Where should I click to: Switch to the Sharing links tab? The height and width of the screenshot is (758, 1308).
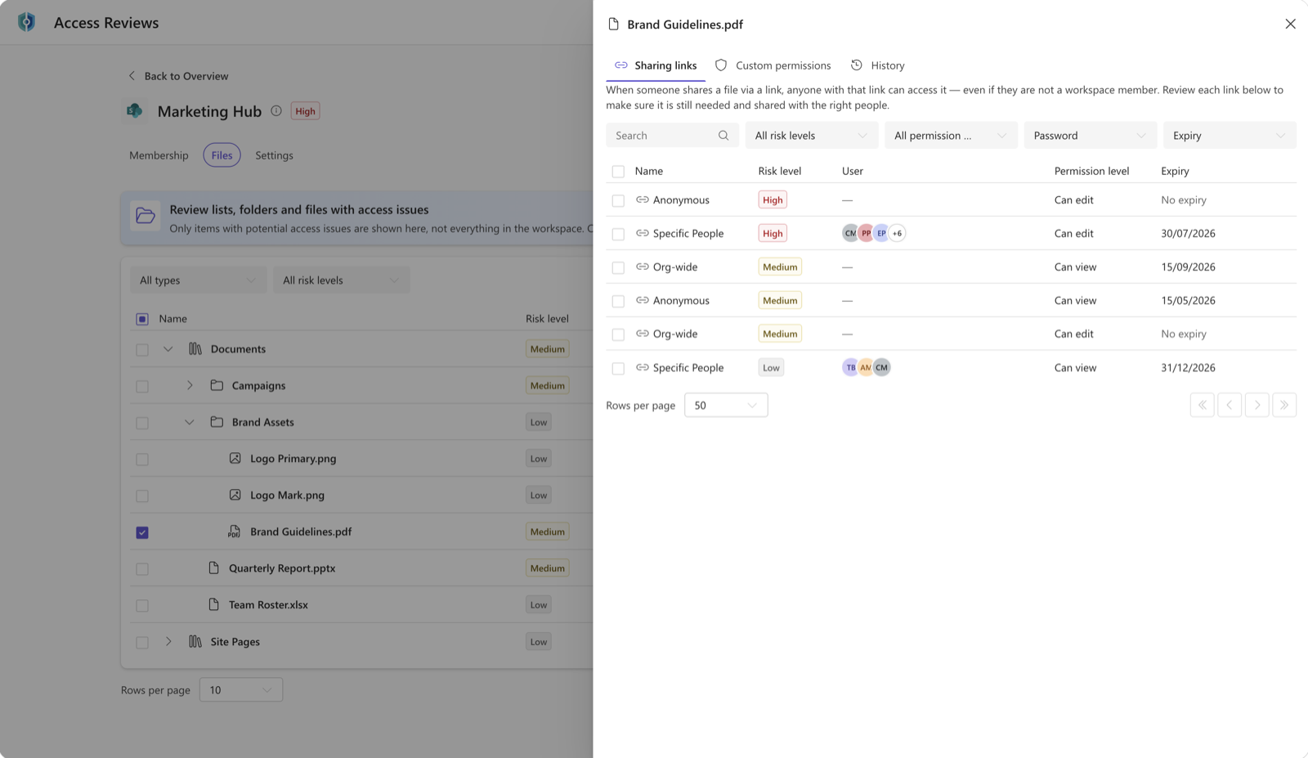[656, 65]
